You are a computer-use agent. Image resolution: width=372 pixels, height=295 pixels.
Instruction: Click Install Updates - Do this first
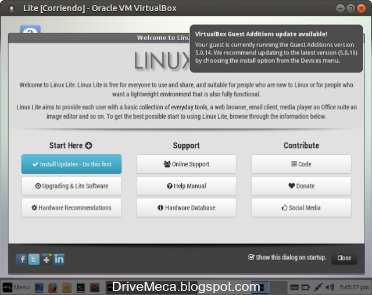point(71,164)
